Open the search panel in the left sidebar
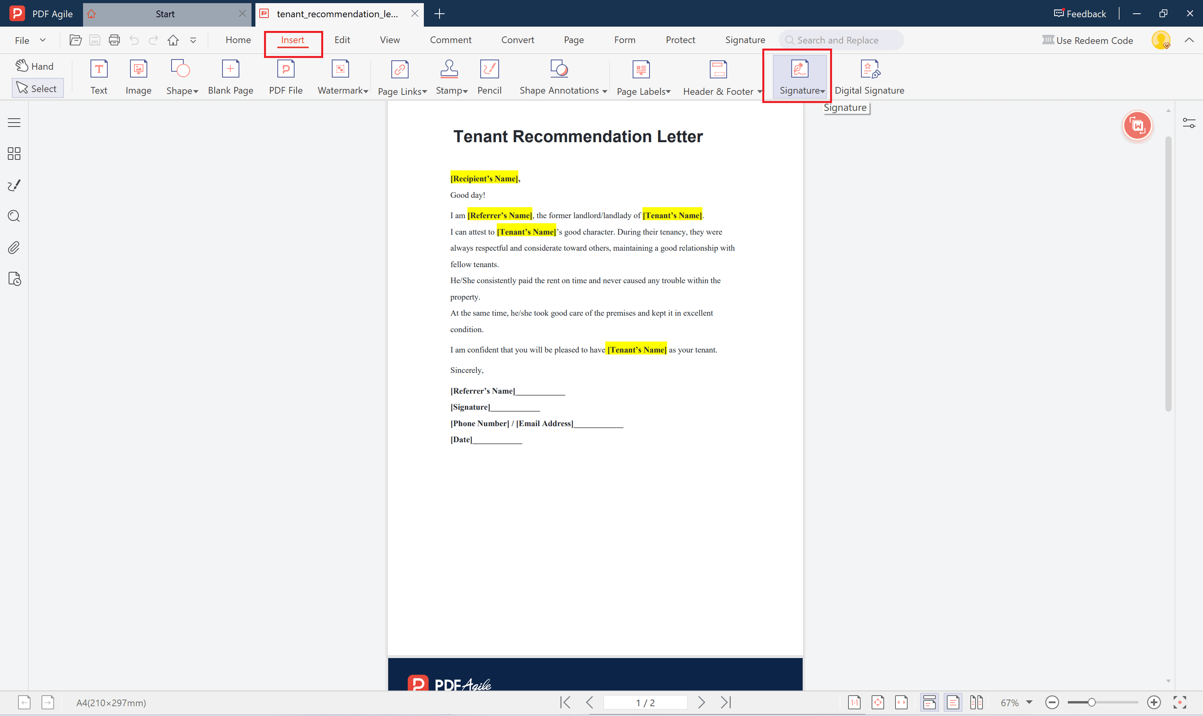The width and height of the screenshot is (1203, 716). coord(13,216)
